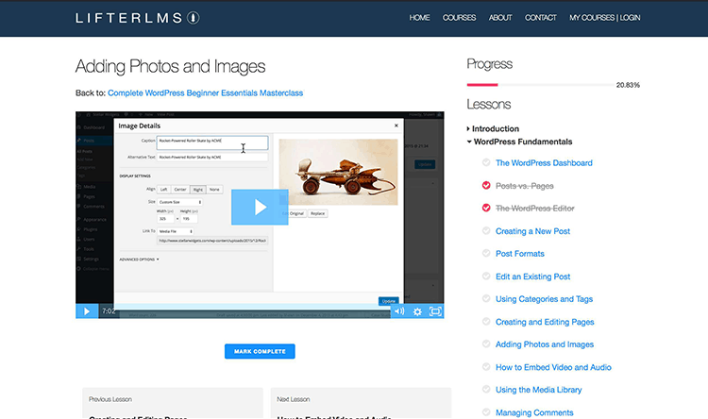Click the Next Lesson card
This screenshot has width=708, height=419.
click(361, 403)
